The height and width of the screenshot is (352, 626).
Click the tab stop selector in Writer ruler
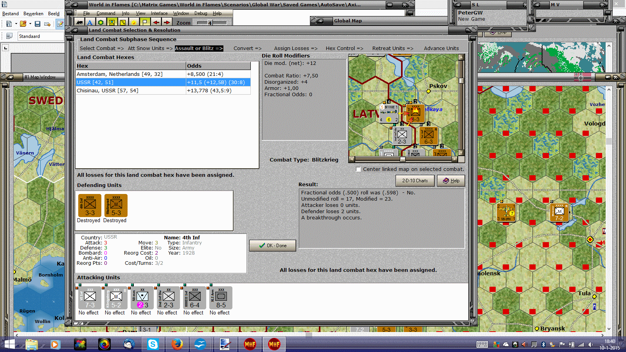[5, 48]
